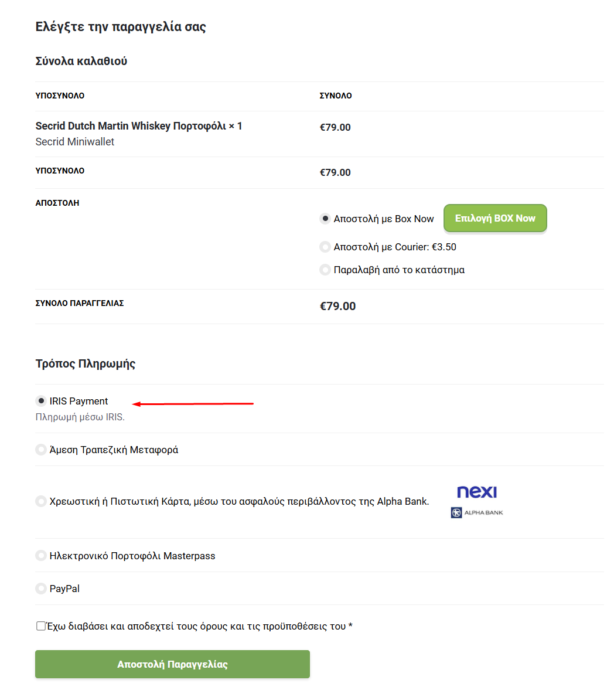614x697 pixels.
Task: Select IRIS Payment method
Action: [41, 401]
